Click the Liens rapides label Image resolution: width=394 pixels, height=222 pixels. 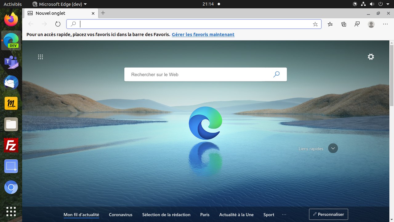311,149
